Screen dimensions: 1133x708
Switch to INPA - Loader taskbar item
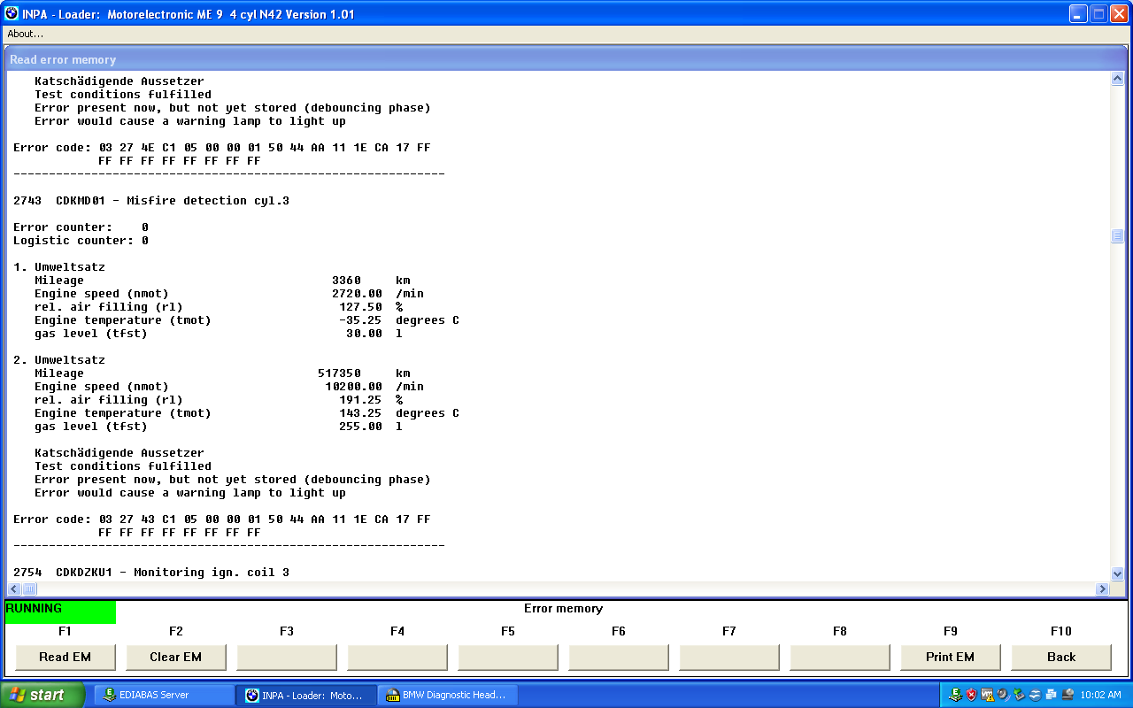pyautogui.click(x=306, y=695)
